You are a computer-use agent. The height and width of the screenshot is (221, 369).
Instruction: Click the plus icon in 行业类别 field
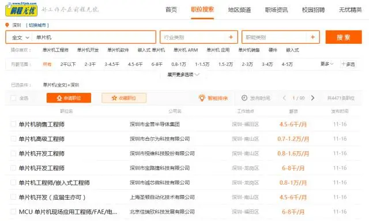(231, 37)
